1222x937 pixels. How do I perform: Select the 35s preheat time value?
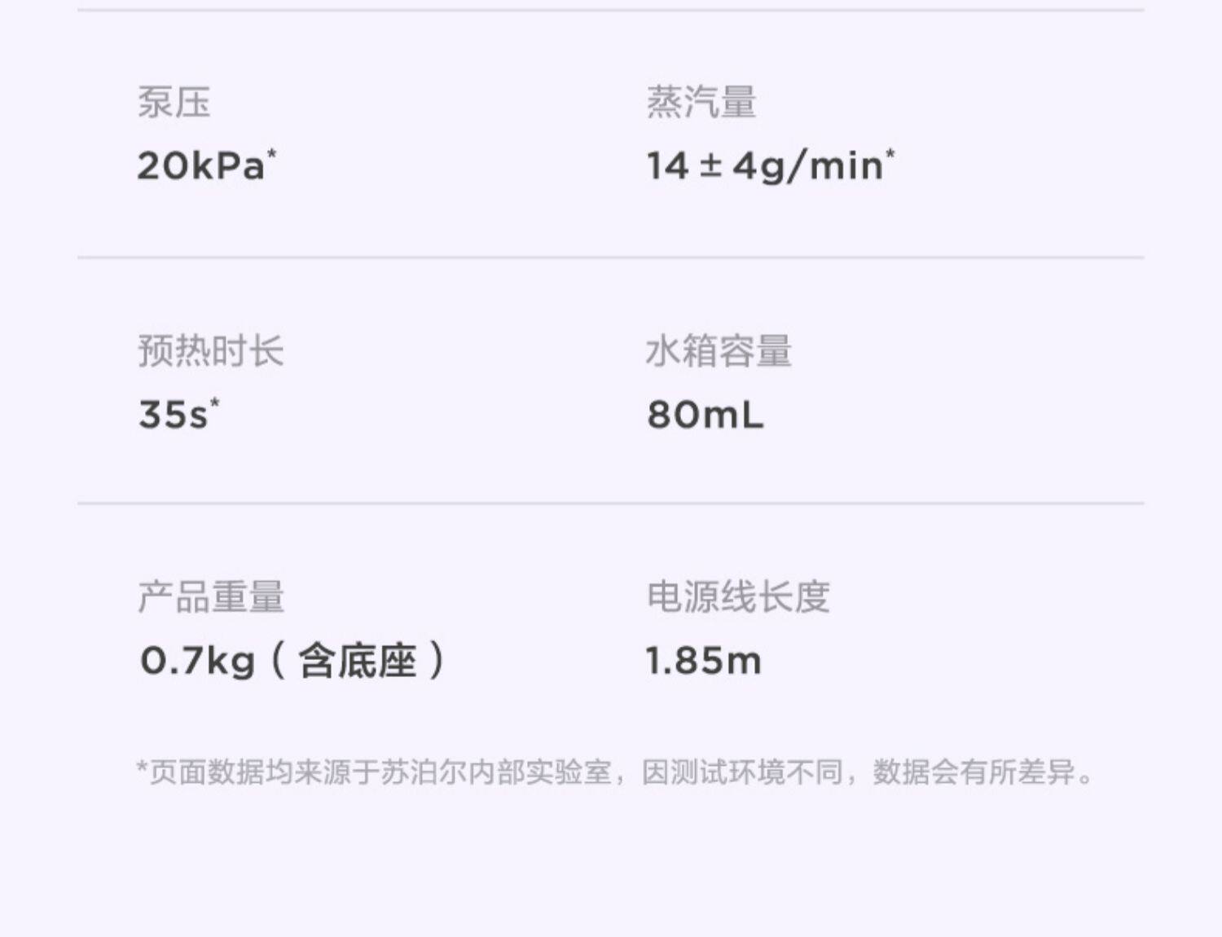173,415
